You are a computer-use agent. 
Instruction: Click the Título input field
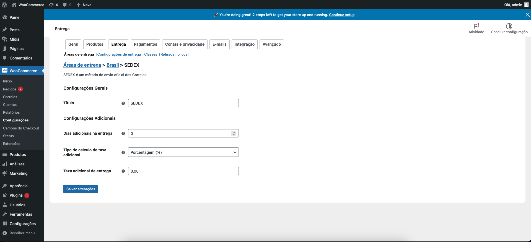click(x=183, y=103)
